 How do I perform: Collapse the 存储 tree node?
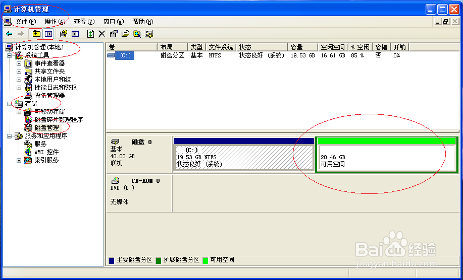(10, 104)
